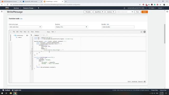Viewport: 169px width, 95px height.
Task: Add a new editor tab
Action: click(47, 35)
